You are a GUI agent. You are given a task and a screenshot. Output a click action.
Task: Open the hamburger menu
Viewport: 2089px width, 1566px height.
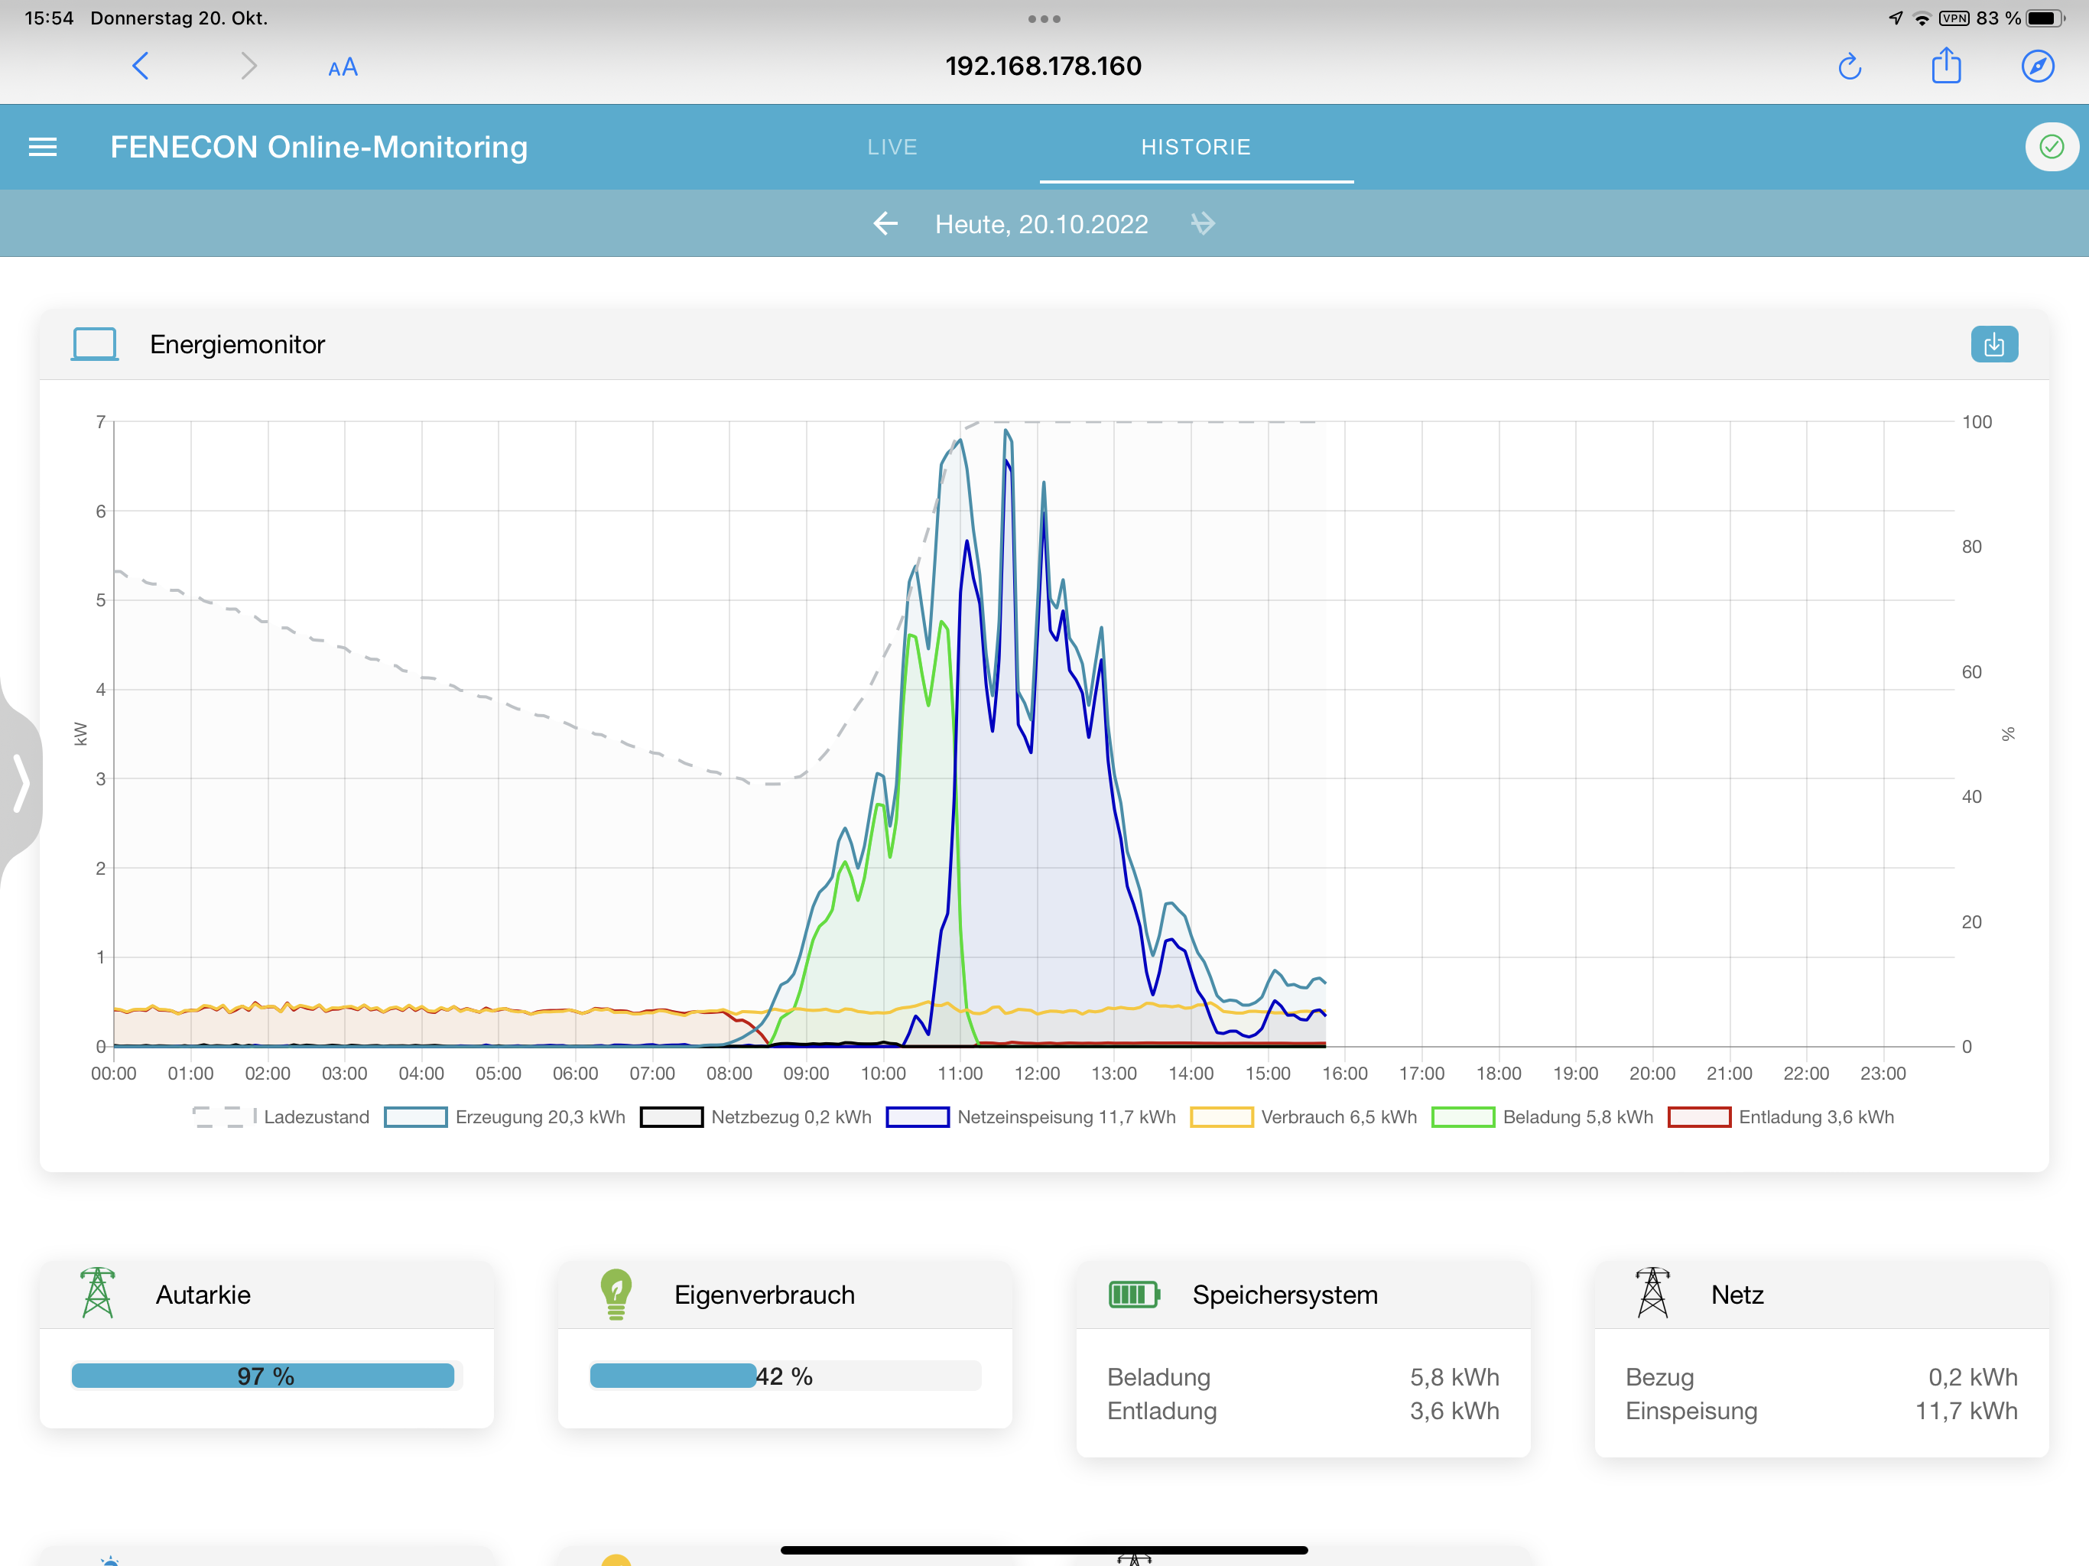43,148
